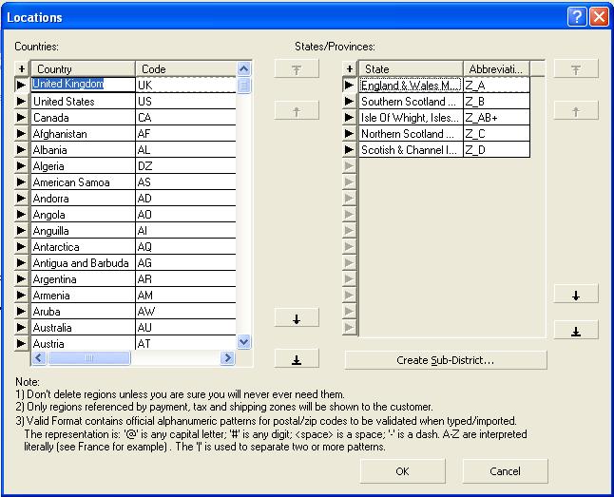Select Southern Scotland state cell
The image size is (614, 497).
411,102
